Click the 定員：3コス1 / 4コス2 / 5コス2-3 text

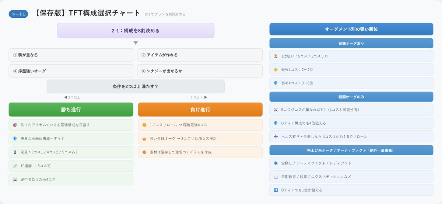49,152
